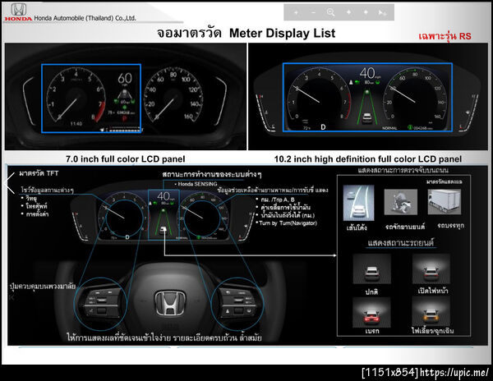
Task: Click left steering wheel control cluster image
Action: pos(100,304)
